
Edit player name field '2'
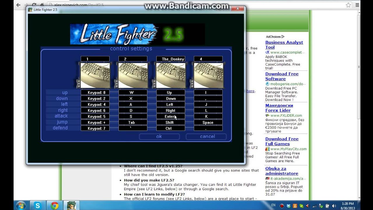[x=133, y=59]
